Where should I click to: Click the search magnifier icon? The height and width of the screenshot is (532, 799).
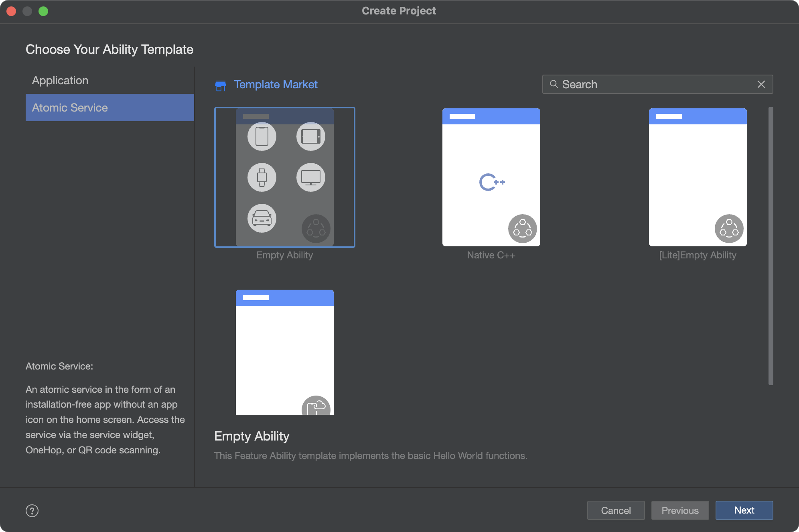(554, 84)
